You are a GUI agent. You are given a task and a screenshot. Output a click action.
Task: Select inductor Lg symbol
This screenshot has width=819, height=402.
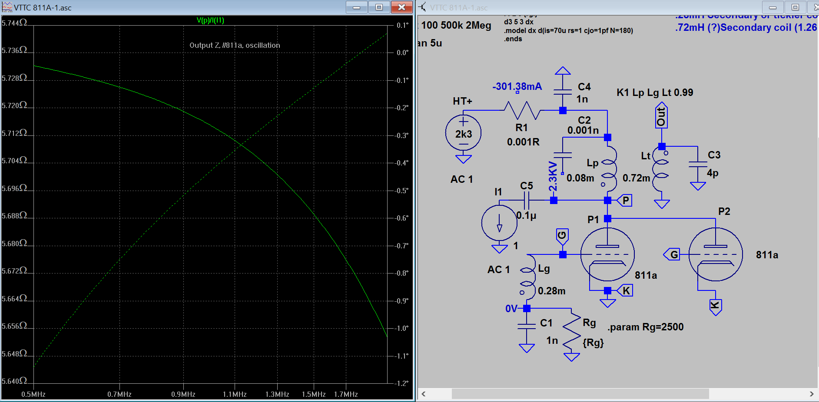pos(527,277)
